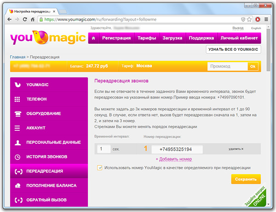Remove the forwarding number with удалить
Viewport: 276px width, 212px height.
click(x=236, y=149)
